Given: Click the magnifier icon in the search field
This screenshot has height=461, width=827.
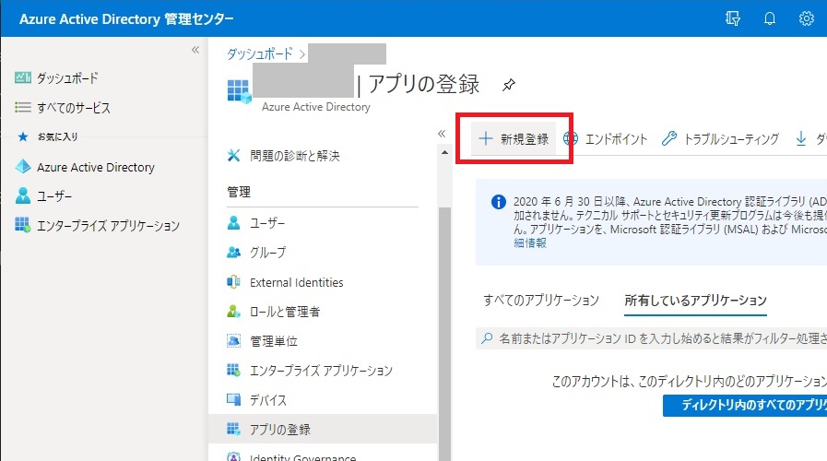Looking at the screenshot, I should (487, 338).
